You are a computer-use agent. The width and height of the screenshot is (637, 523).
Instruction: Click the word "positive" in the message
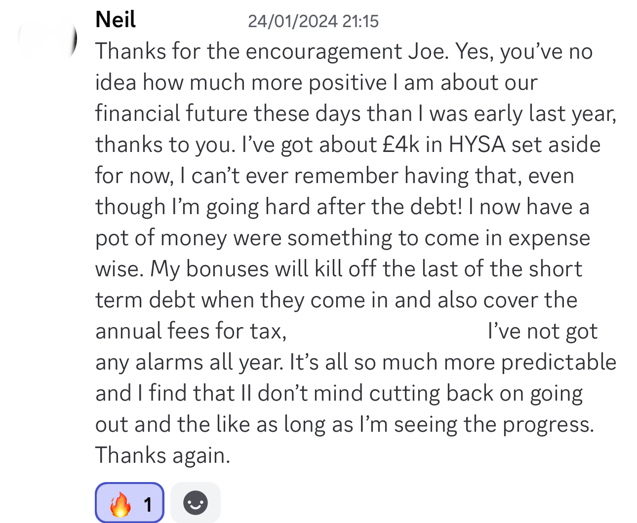pyautogui.click(x=348, y=82)
